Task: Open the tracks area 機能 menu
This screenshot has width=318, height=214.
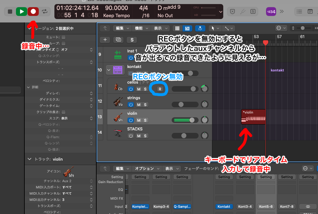Action: (141, 28)
